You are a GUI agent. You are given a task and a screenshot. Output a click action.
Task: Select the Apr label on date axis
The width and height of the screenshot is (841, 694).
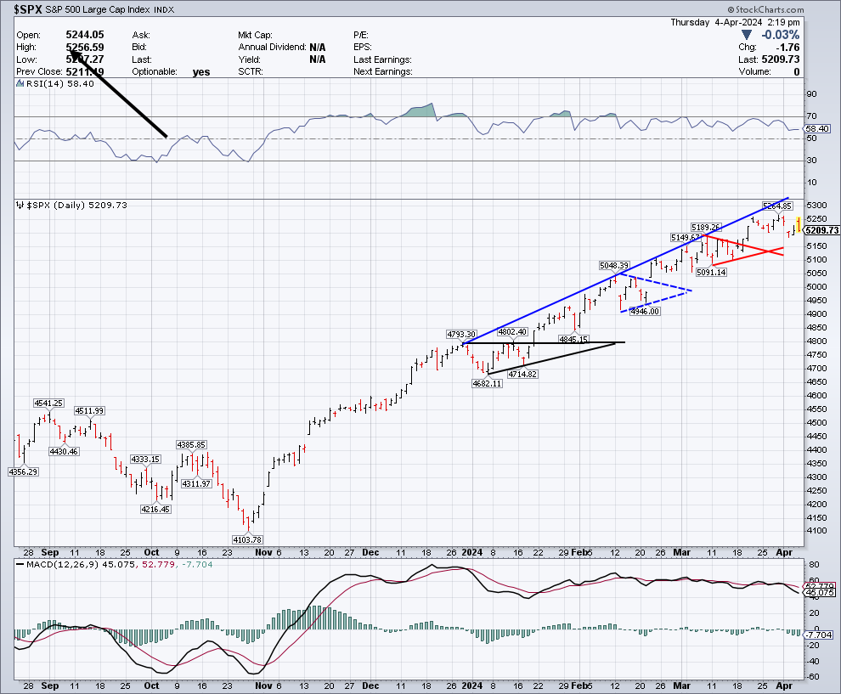tap(784, 552)
